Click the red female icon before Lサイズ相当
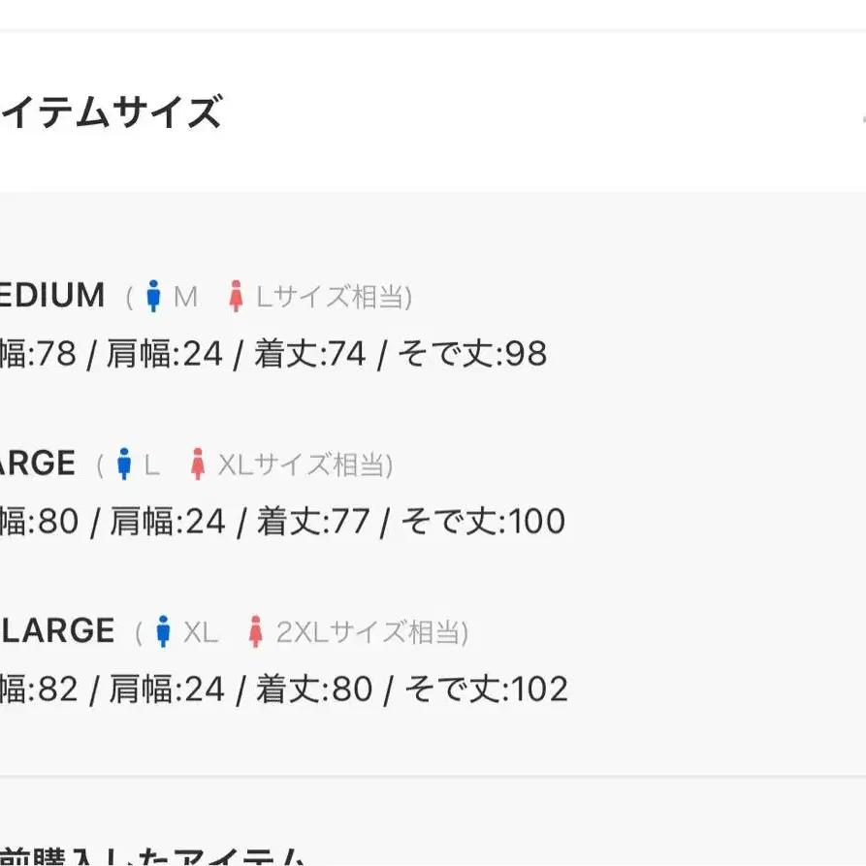 236,296
